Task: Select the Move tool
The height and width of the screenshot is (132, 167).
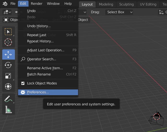Action: (x=8, y=54)
